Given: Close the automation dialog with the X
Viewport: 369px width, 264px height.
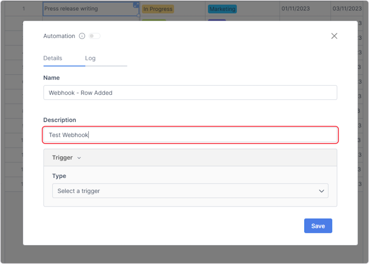Looking at the screenshot, I should [x=334, y=36].
